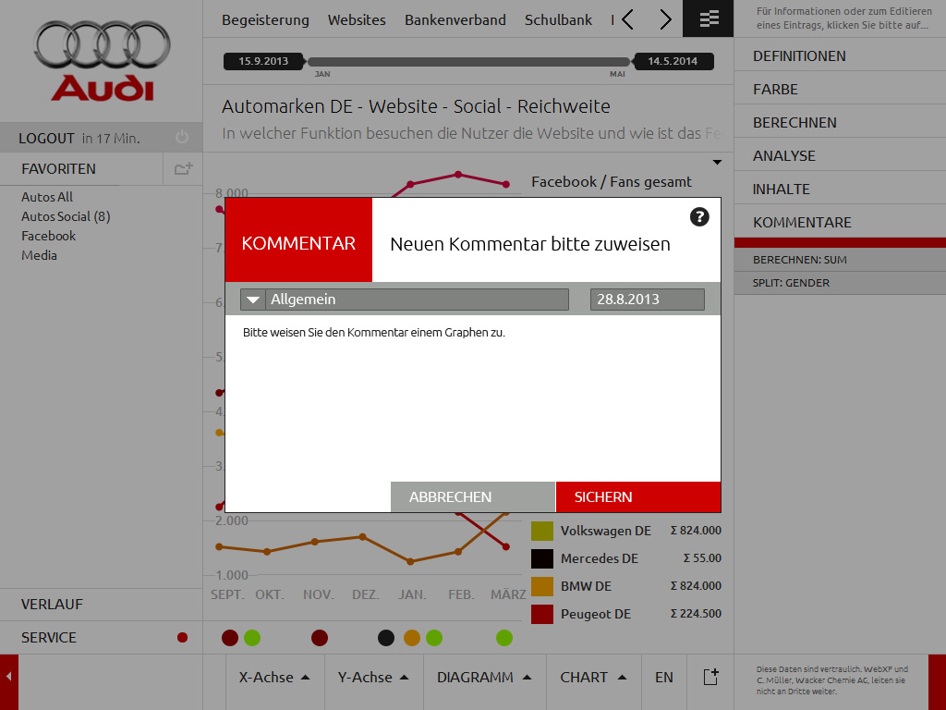Select the Facebook favorite
This screenshot has height=710, width=946.
click(x=48, y=236)
